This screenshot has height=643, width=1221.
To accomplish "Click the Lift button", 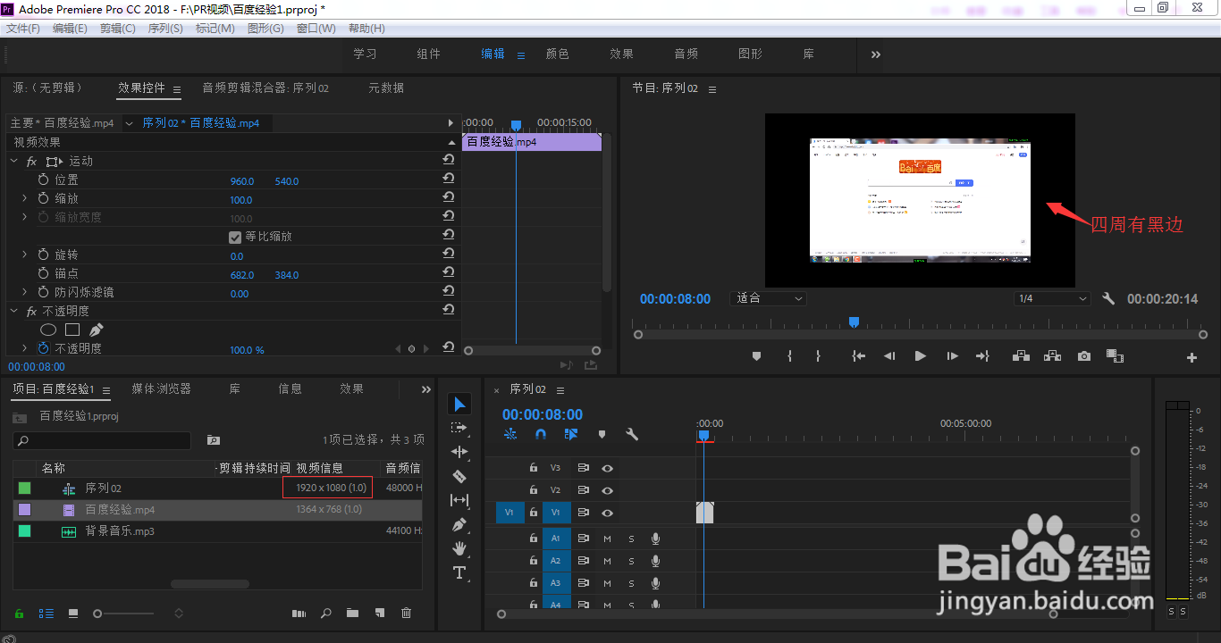I will tap(1021, 356).
